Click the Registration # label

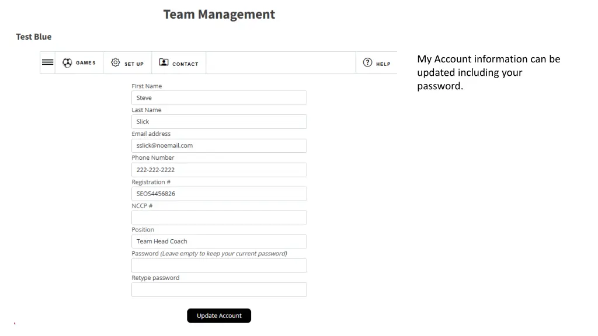(151, 182)
